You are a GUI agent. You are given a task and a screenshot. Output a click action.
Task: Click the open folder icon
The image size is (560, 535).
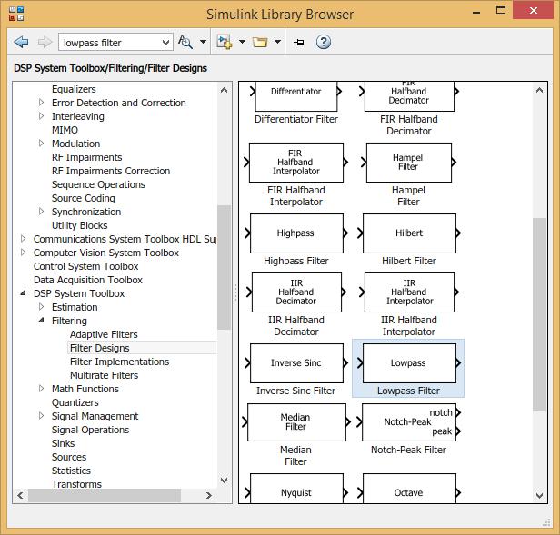(x=260, y=42)
